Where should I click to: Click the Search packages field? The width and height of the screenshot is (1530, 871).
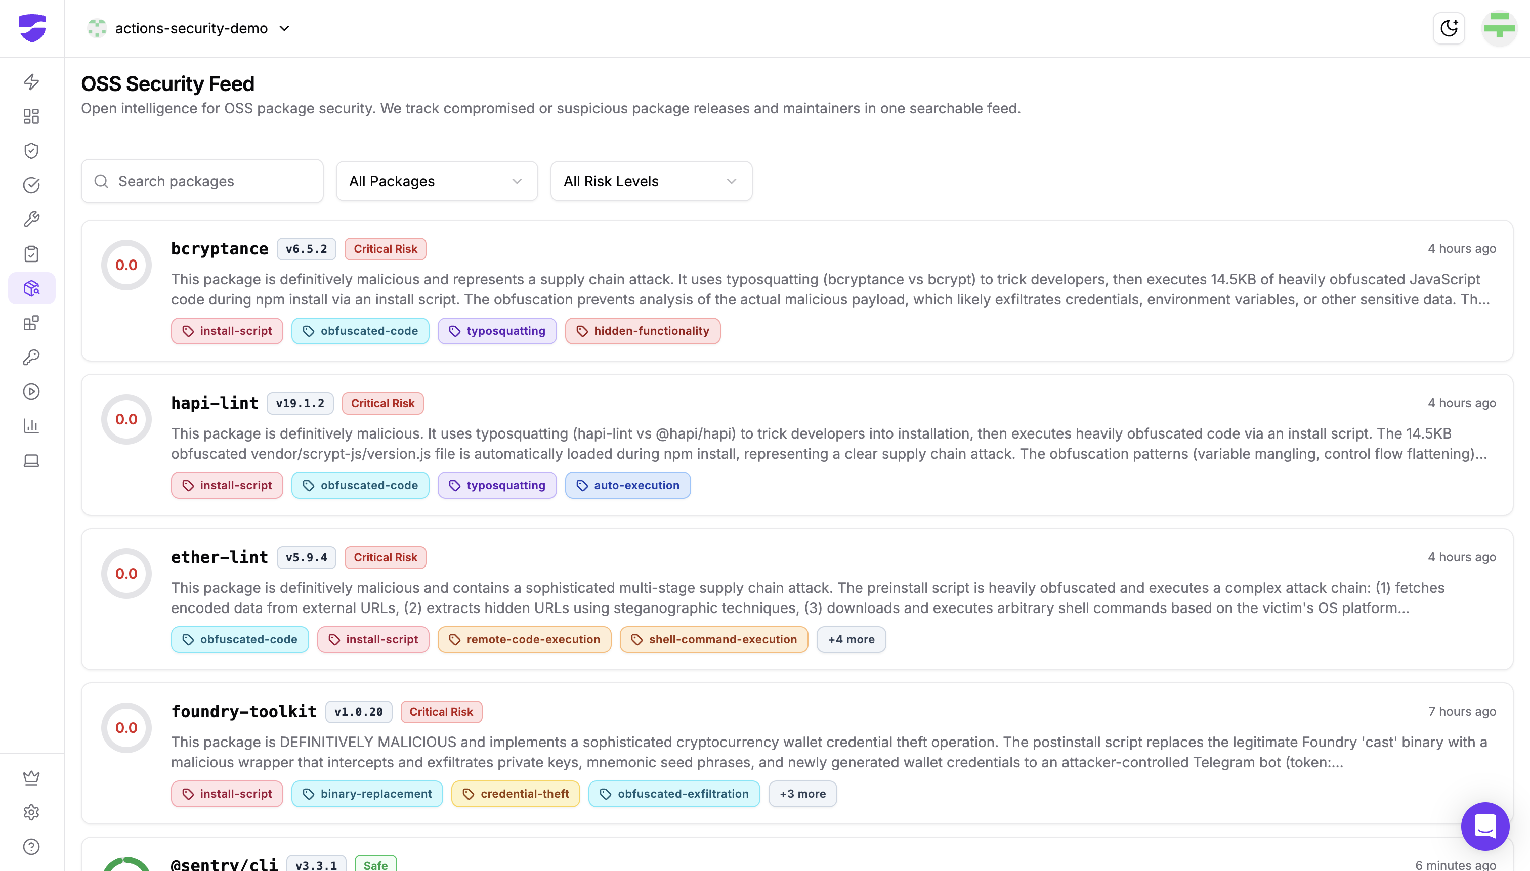[202, 181]
